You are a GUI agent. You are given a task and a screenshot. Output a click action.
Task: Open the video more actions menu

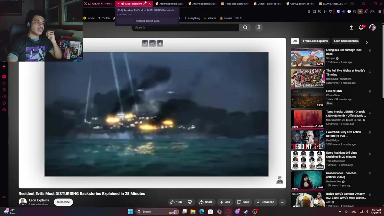coord(282,202)
